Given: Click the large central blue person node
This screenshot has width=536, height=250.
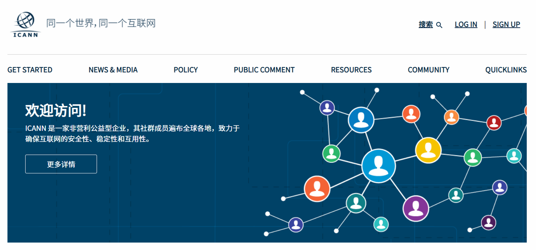Looking at the screenshot, I should coord(379,166).
